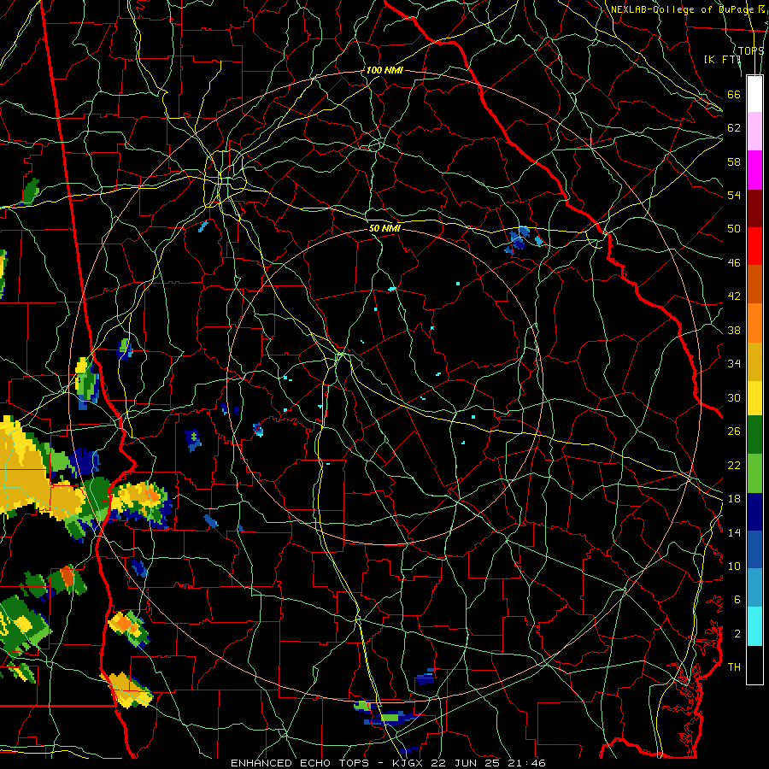Viewport: 769px width, 769px height.
Task: Select the bright yellow legend swatch
Action: (x=754, y=398)
